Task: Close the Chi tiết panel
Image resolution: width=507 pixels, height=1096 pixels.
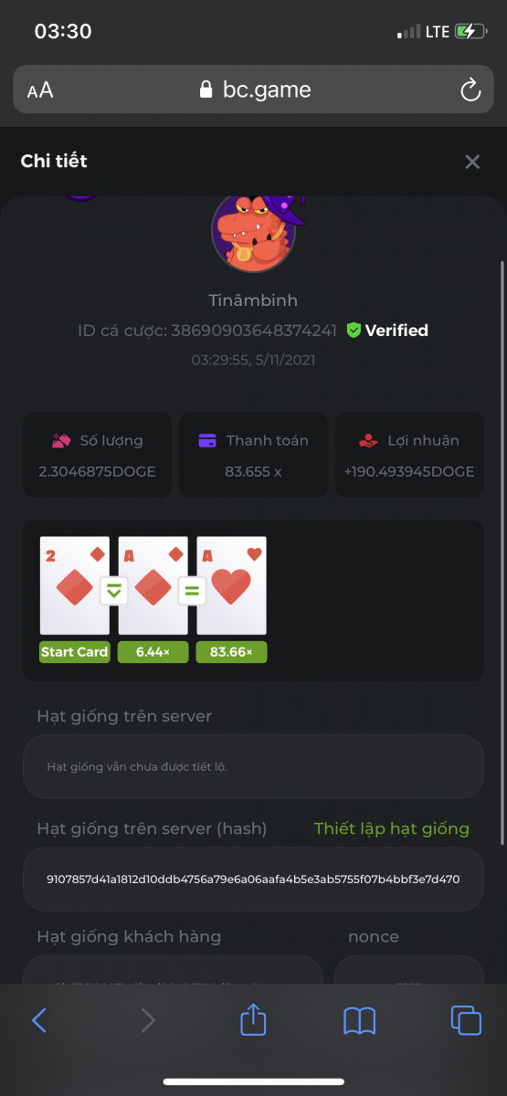Action: coord(472,162)
